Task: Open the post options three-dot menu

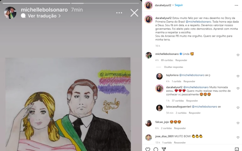Action: (236, 5)
